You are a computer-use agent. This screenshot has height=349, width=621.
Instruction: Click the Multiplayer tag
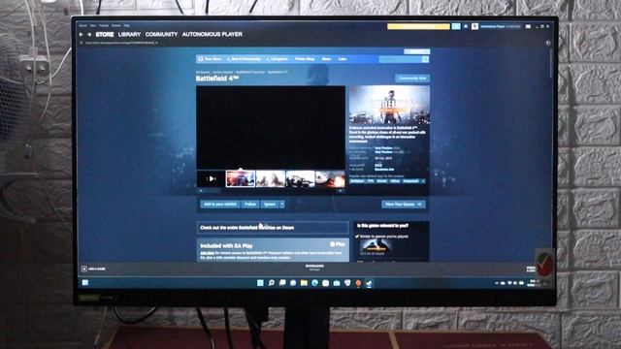pyautogui.click(x=357, y=181)
